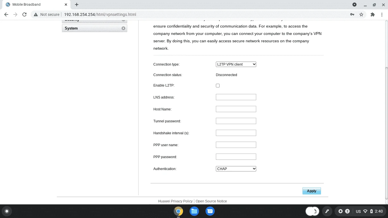
Task: Open the notifications count indicator
Action: coord(347,211)
